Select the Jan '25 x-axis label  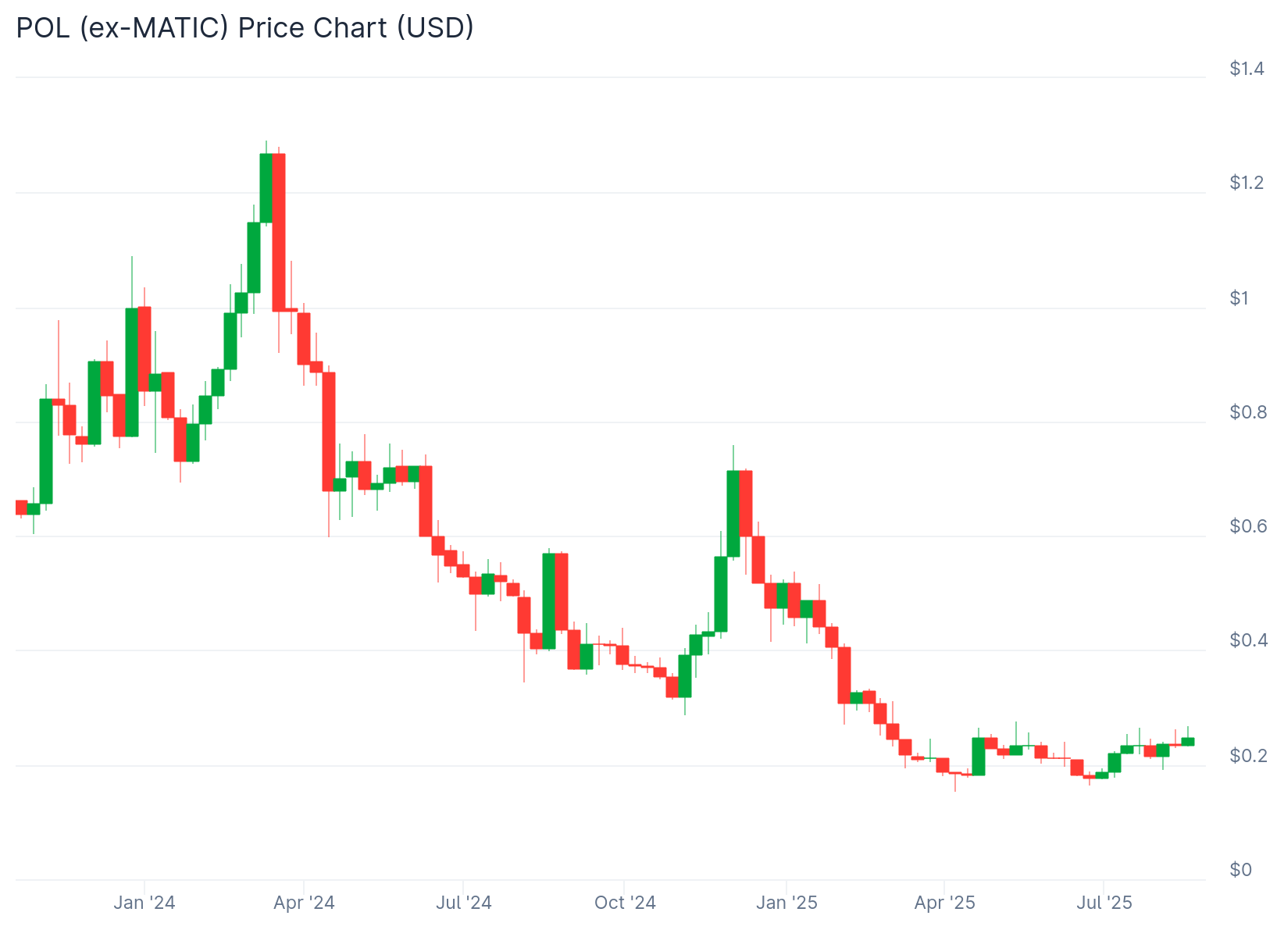point(786,903)
